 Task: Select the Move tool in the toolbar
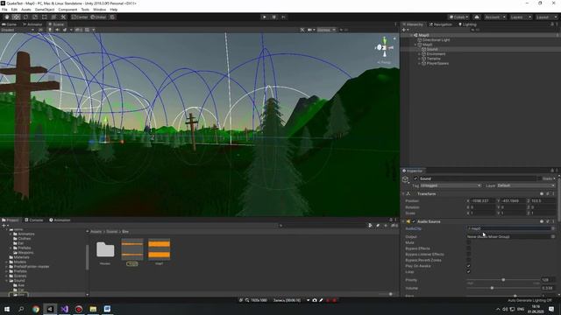point(16,17)
